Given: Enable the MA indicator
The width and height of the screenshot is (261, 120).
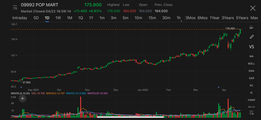Looking at the screenshot, I should [x=251, y=56].
